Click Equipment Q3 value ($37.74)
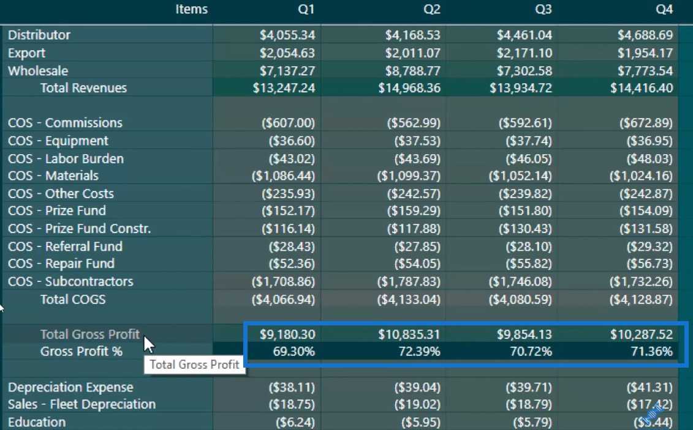693x430 pixels. [x=529, y=141]
